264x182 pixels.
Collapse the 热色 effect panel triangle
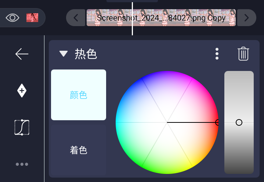coord(64,54)
